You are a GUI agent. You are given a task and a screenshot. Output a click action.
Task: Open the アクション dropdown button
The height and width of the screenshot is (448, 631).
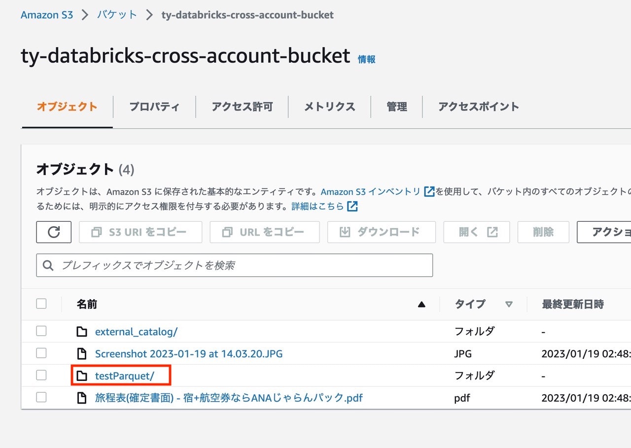point(609,232)
